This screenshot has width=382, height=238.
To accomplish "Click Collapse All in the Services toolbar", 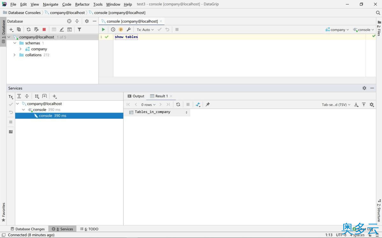I will pyautogui.click(x=27, y=96).
